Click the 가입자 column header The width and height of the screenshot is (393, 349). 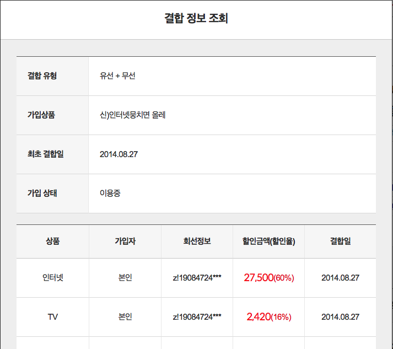point(125,241)
